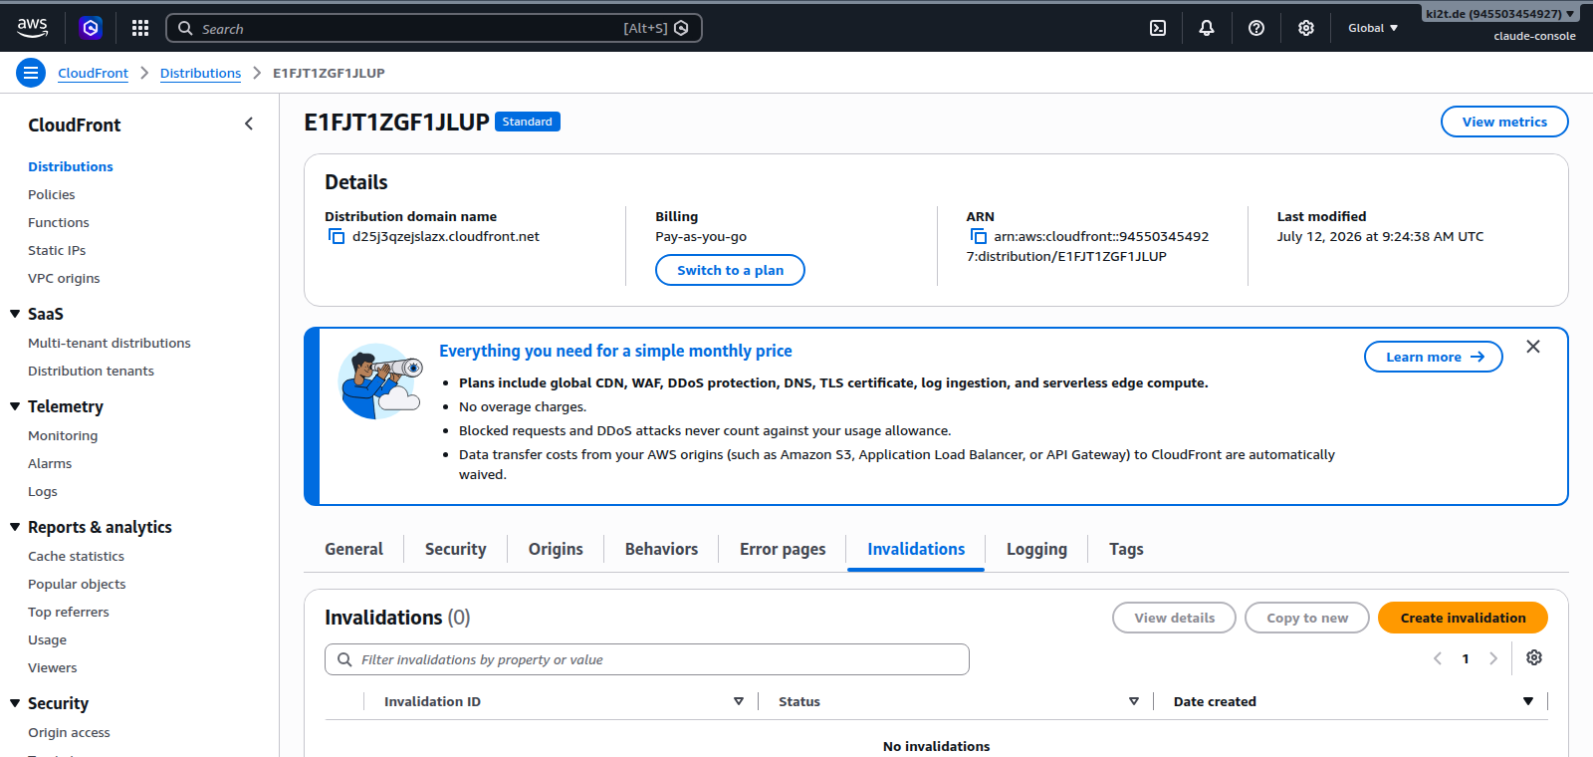Switch to the Origins tab
This screenshot has height=757, width=1593.
pos(556,549)
